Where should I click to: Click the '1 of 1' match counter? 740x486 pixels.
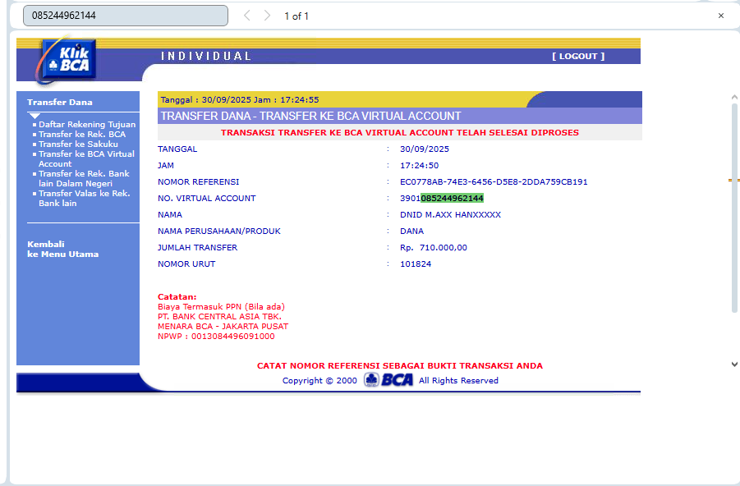[x=296, y=16]
